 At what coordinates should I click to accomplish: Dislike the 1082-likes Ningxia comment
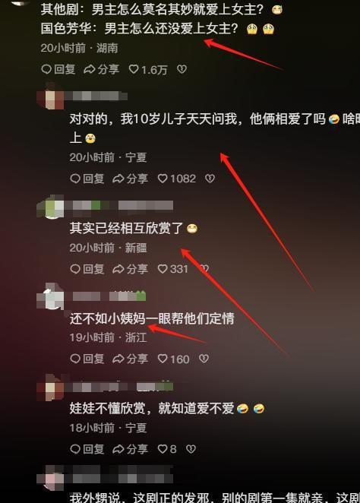(210, 179)
